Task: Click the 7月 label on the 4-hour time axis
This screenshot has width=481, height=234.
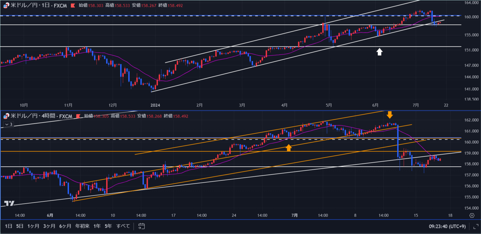Action: (295, 215)
